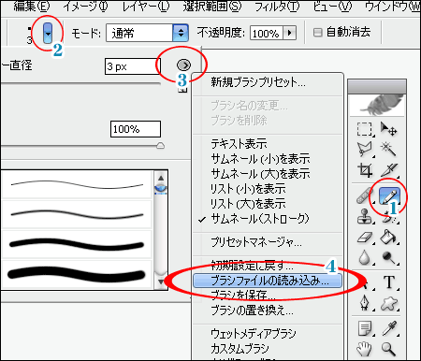Select the Pencil tool in toolbox

(x=389, y=196)
